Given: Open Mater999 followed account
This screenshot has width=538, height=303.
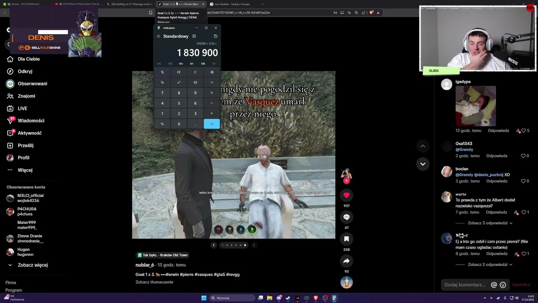Looking at the screenshot, I should tap(26, 225).
